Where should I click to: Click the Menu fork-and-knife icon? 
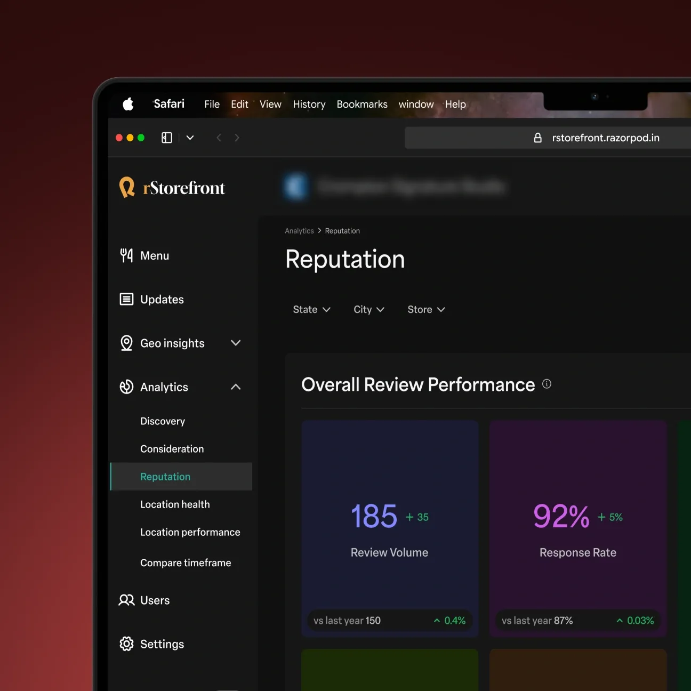(x=126, y=256)
